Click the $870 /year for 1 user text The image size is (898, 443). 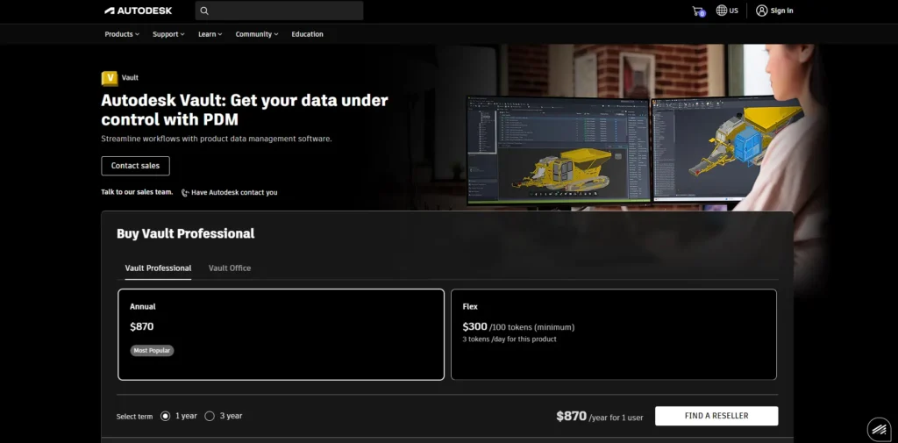point(600,417)
